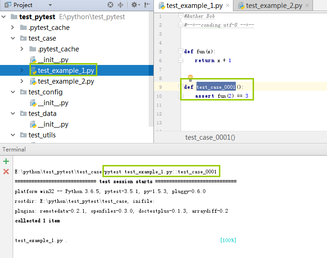Image resolution: width=327 pixels, height=258 pixels.
Task: Expand test_example_2.py file structure
Action: pyautogui.click(x=22, y=81)
